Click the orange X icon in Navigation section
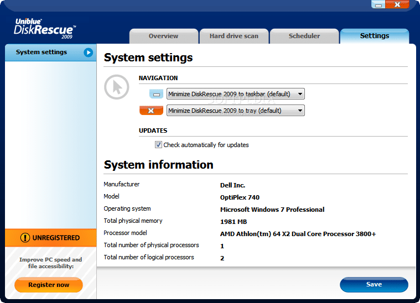This screenshot has height=303, width=420. point(151,111)
